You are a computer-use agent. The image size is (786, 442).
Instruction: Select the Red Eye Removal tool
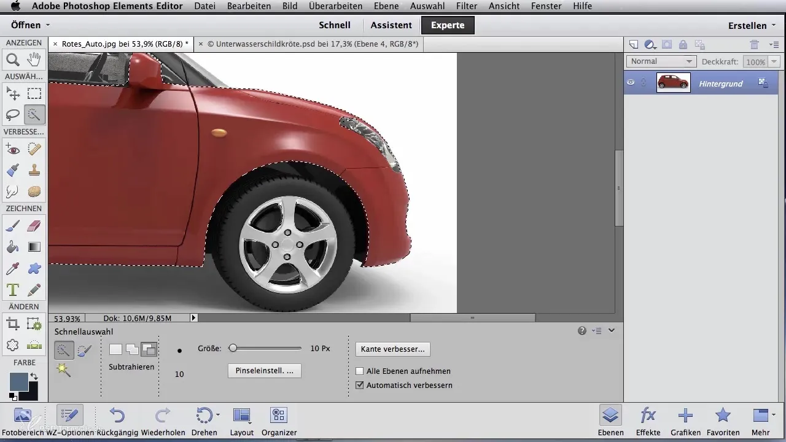[x=12, y=149]
